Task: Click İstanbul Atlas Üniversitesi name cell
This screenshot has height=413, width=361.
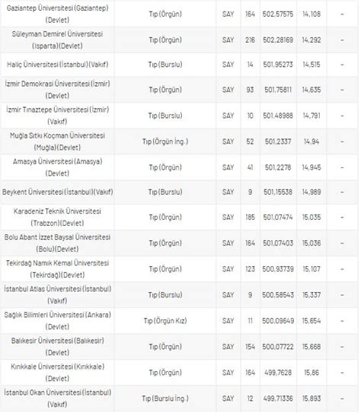Action: point(57,294)
